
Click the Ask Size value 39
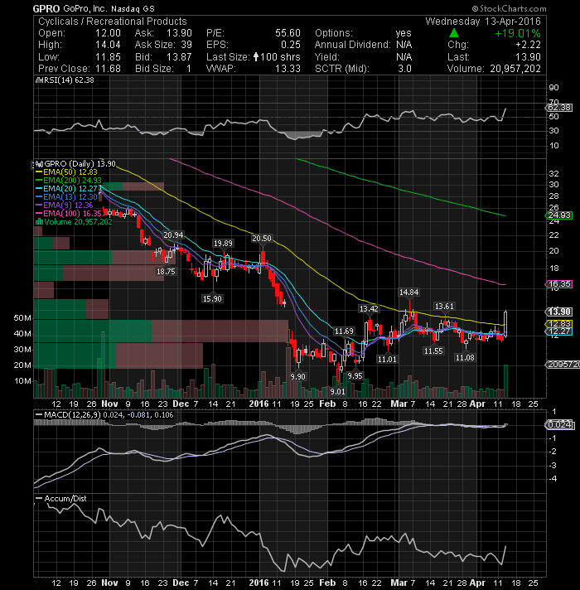[186, 45]
